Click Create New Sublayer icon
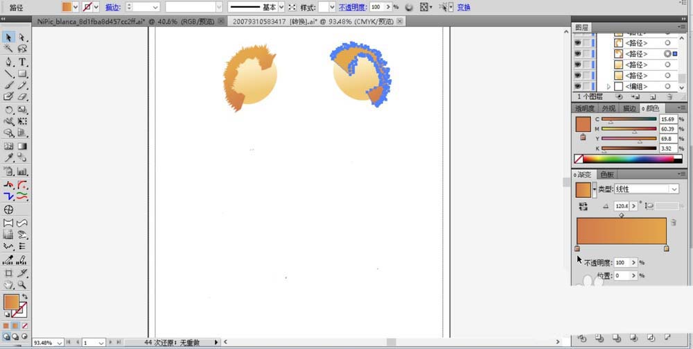 [x=635, y=96]
